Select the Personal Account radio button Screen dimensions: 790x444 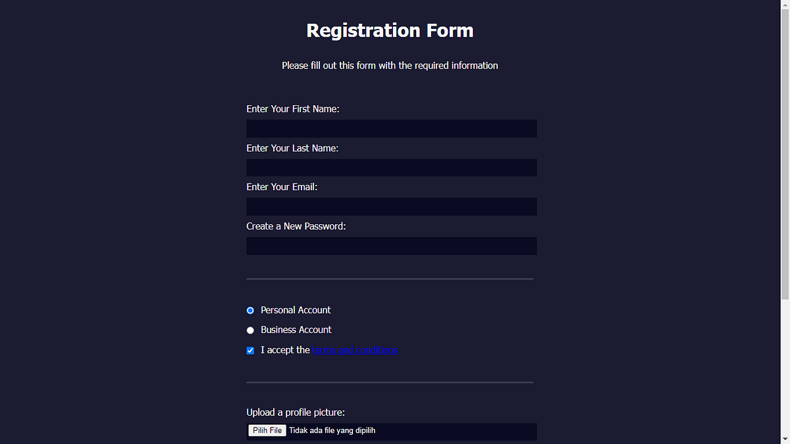pos(250,310)
